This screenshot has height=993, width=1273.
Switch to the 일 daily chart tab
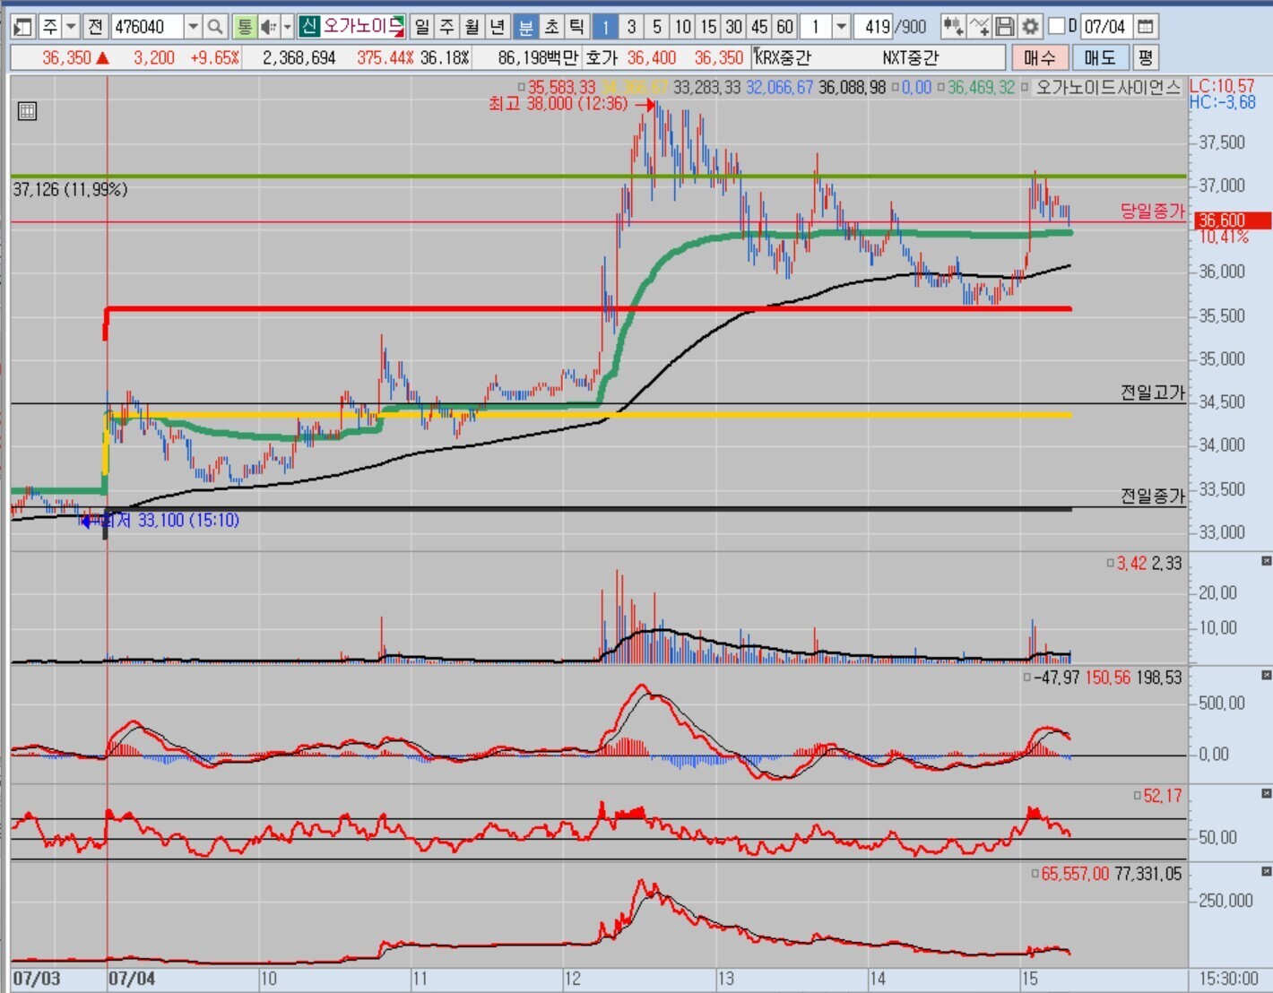[422, 27]
